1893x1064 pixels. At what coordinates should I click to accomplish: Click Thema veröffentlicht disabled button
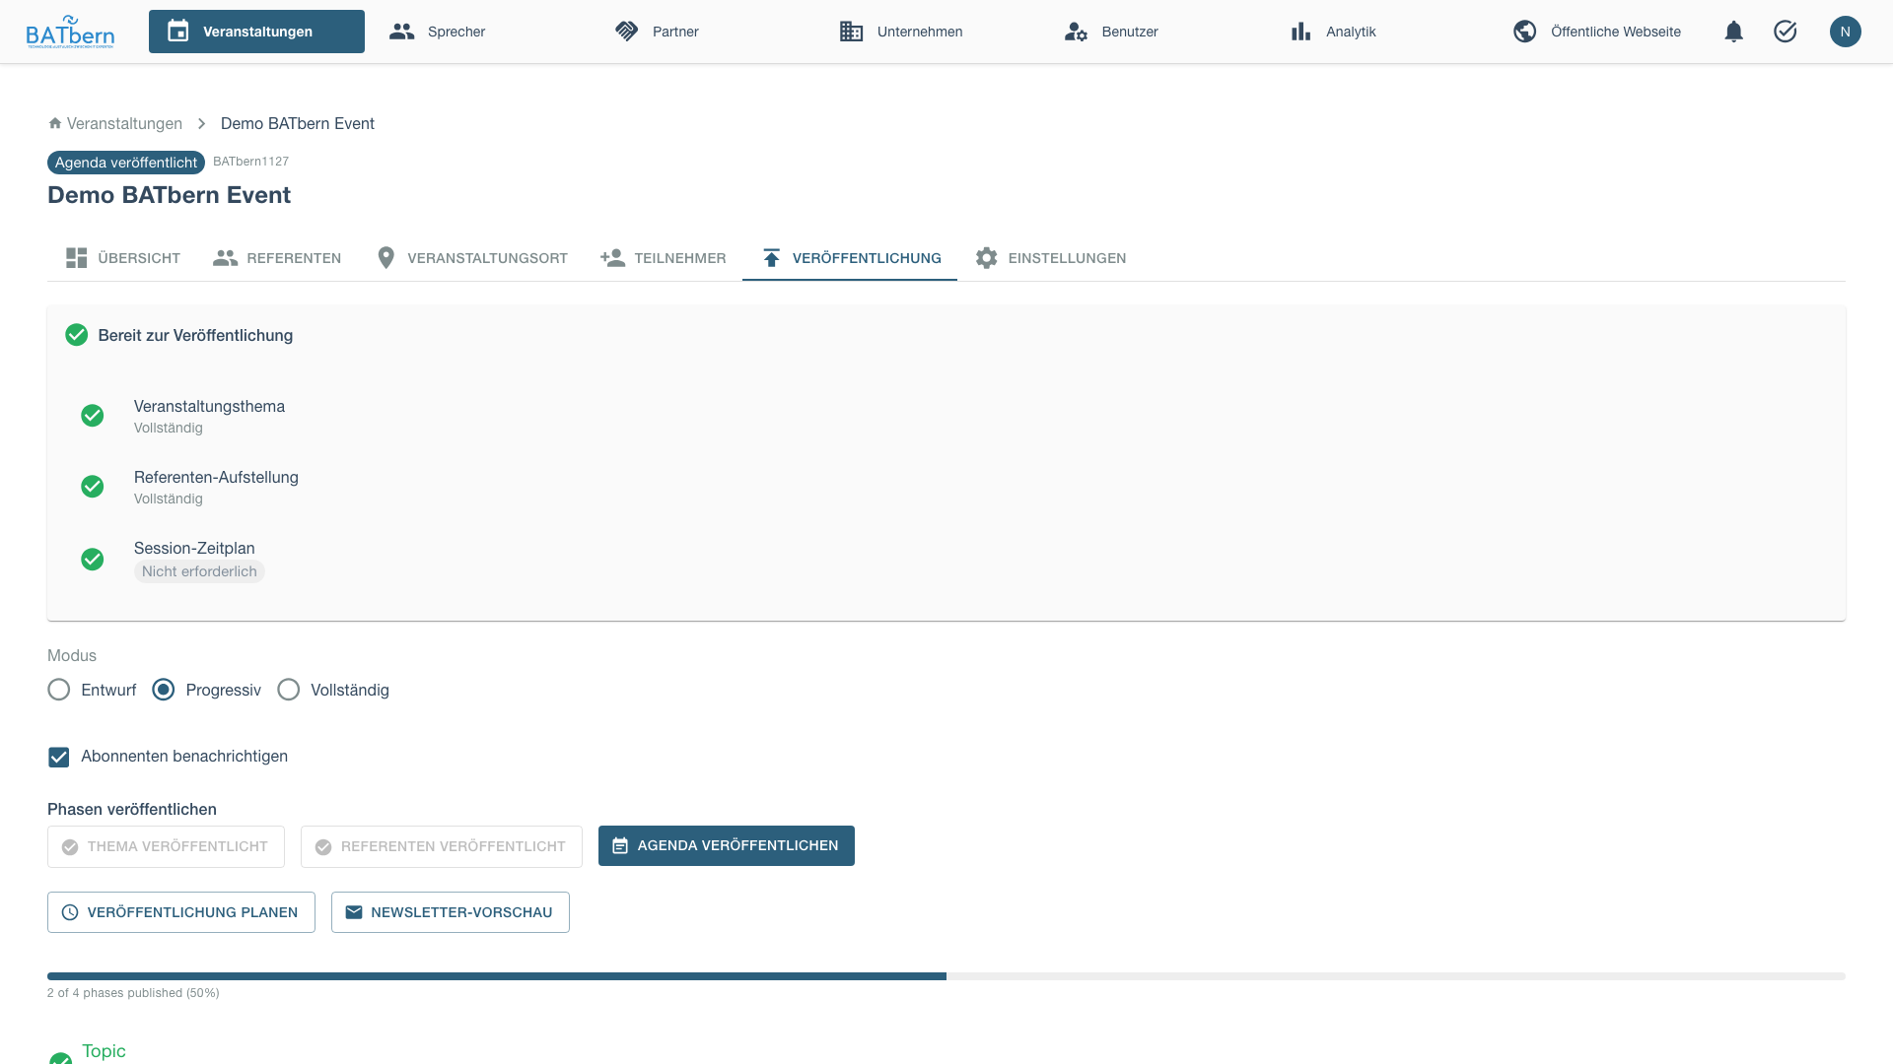[x=166, y=847]
